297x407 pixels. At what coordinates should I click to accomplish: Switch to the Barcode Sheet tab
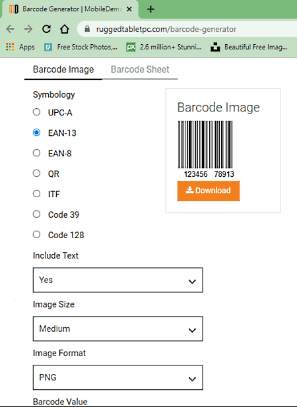pyautogui.click(x=140, y=69)
